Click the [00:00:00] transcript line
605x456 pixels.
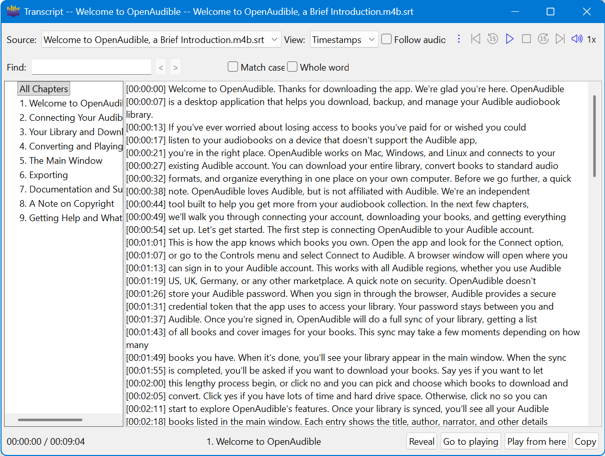tap(345, 89)
